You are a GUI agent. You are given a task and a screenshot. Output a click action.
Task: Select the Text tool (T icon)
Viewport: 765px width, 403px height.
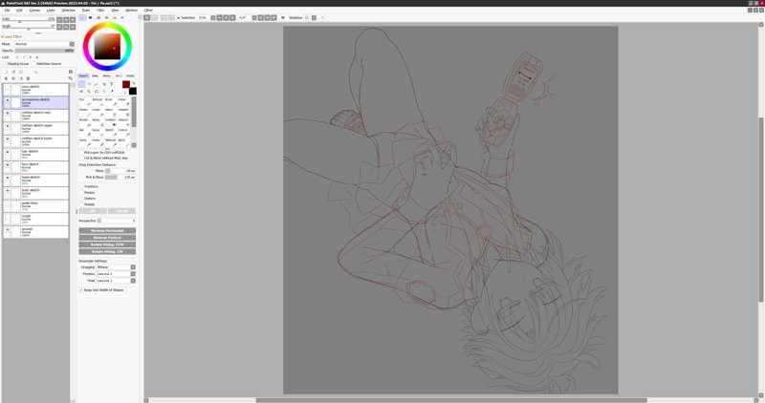[x=111, y=84]
